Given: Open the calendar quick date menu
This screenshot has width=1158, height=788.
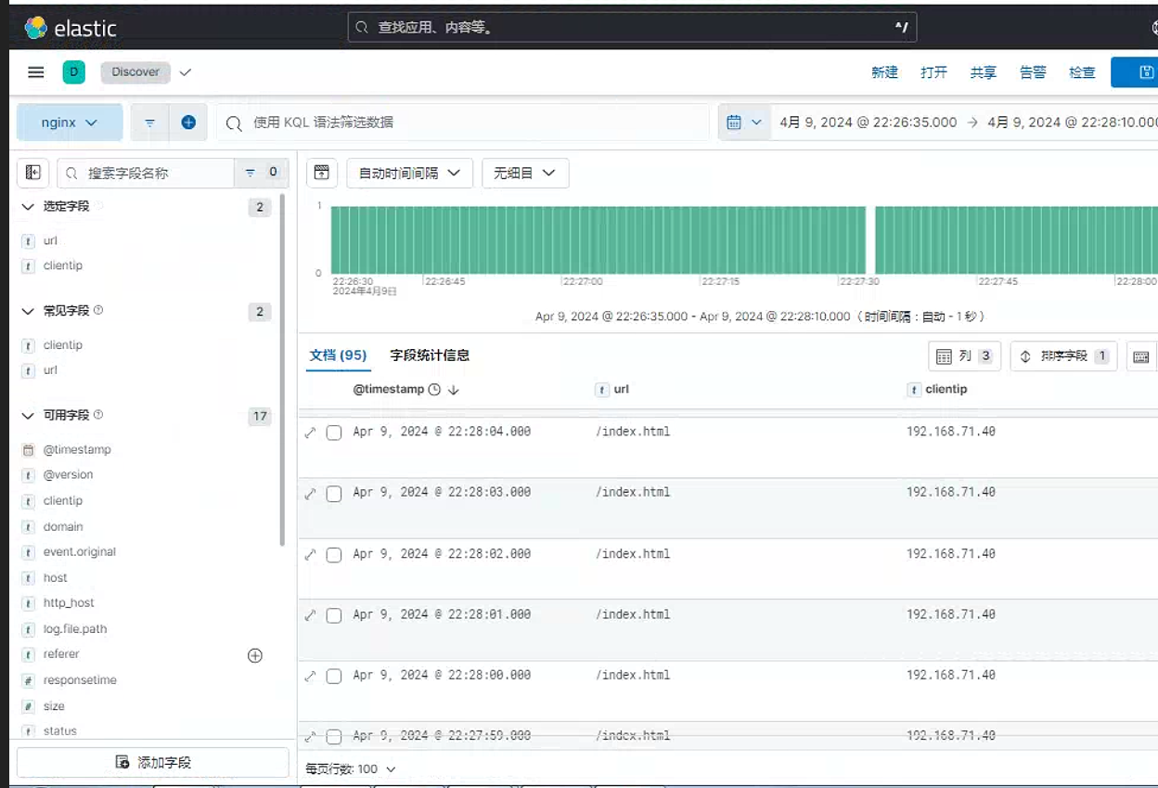Looking at the screenshot, I should [x=744, y=123].
